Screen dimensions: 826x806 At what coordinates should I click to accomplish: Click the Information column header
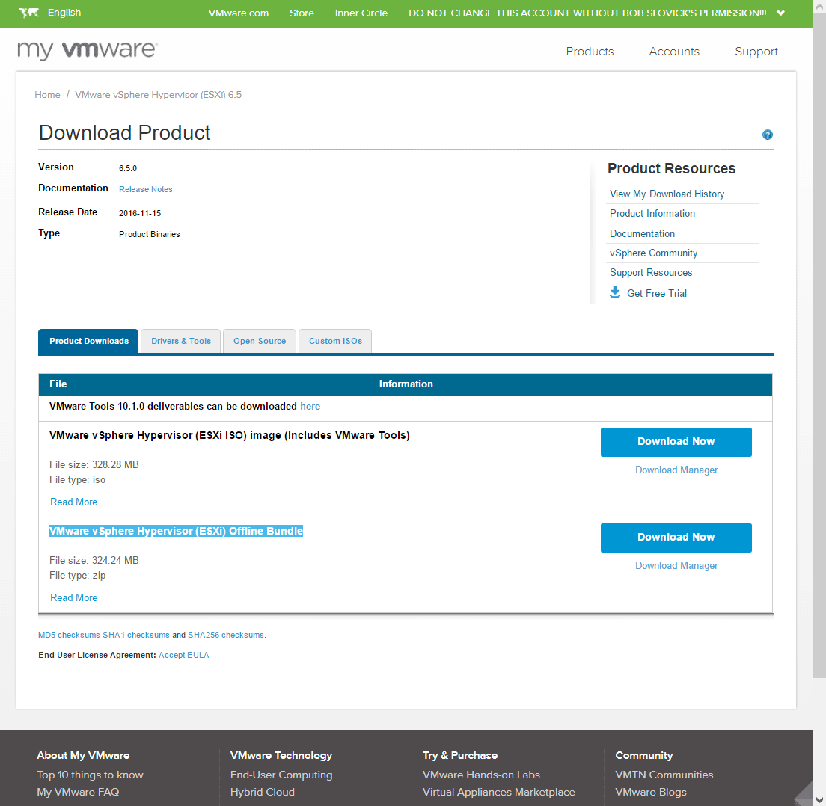tap(406, 384)
